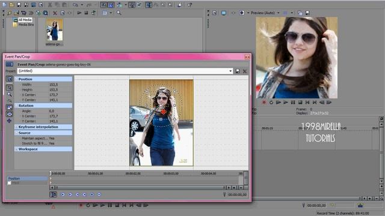Select the All Media tree item
Viewport: 385px width, 216px height.
25,20
